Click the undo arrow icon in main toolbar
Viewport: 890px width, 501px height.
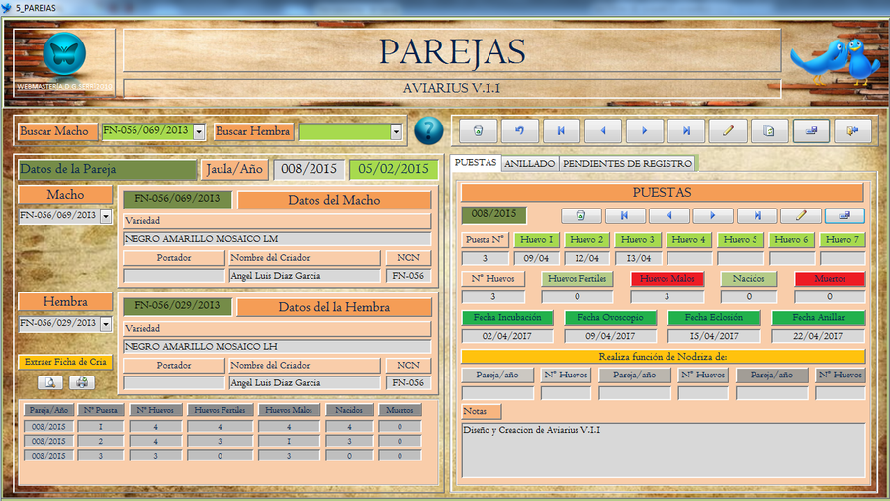pos(520,130)
